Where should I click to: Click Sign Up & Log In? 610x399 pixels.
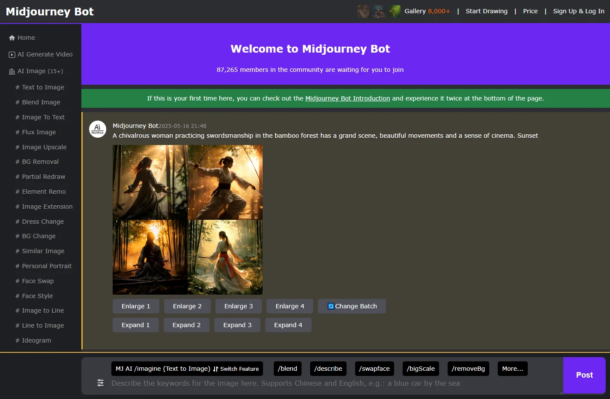579,11
